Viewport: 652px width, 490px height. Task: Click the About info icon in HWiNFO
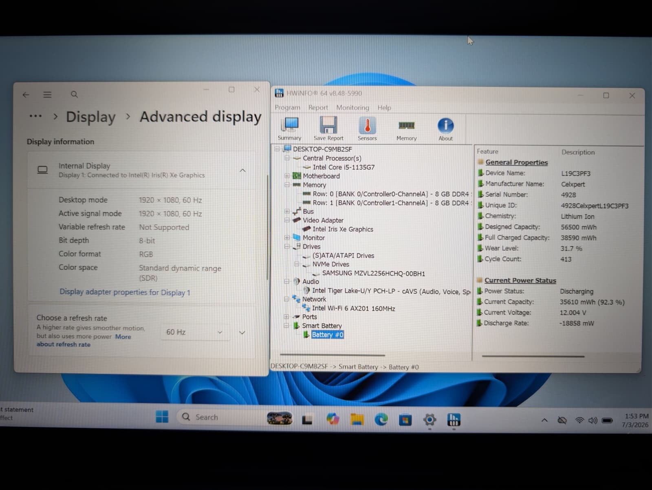[445, 129]
